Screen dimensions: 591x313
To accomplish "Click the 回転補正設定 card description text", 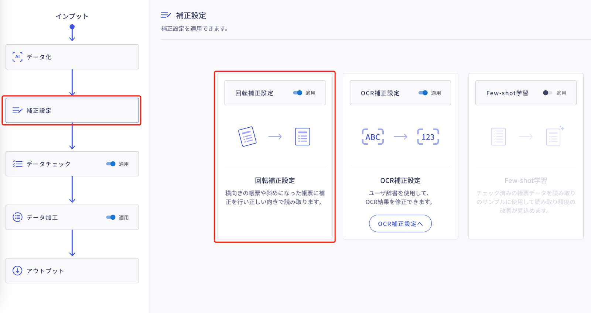I will (x=275, y=197).
